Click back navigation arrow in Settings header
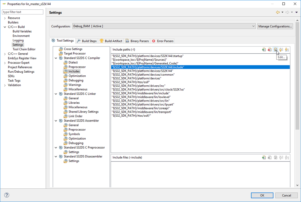Viewport: 301px width, 202px height. pyautogui.click(x=278, y=12)
